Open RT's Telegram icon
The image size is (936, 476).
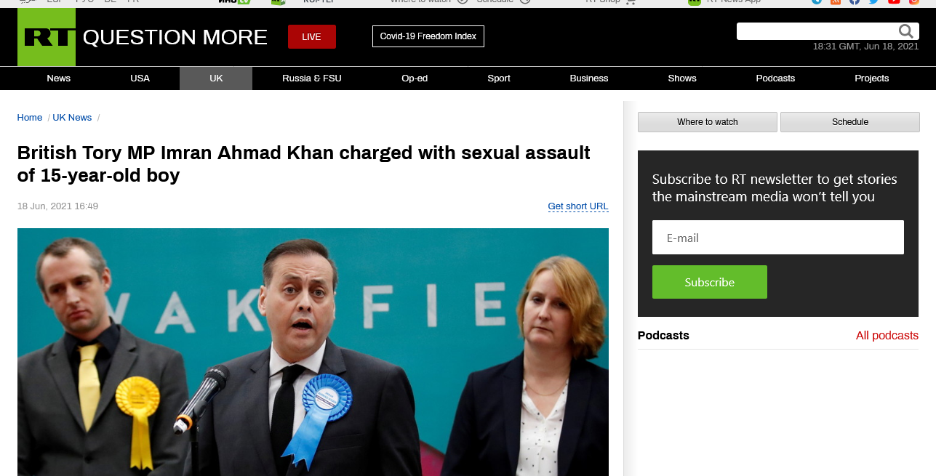pyautogui.click(x=817, y=2)
